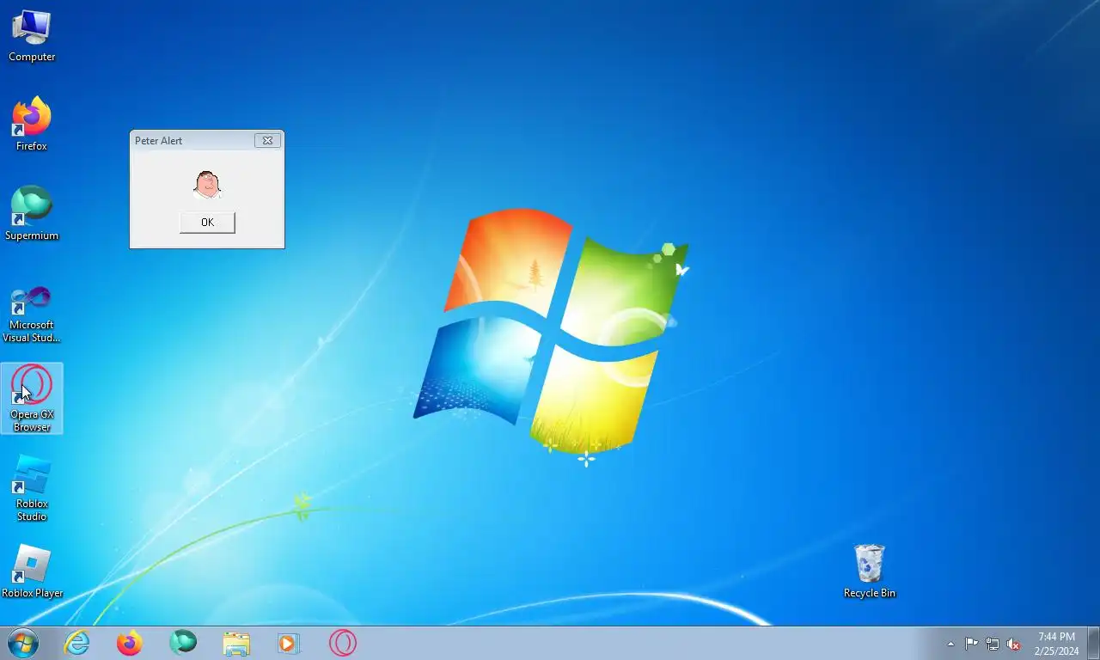Open the Windows Start menu
This screenshot has height=660, width=1100.
(22, 643)
